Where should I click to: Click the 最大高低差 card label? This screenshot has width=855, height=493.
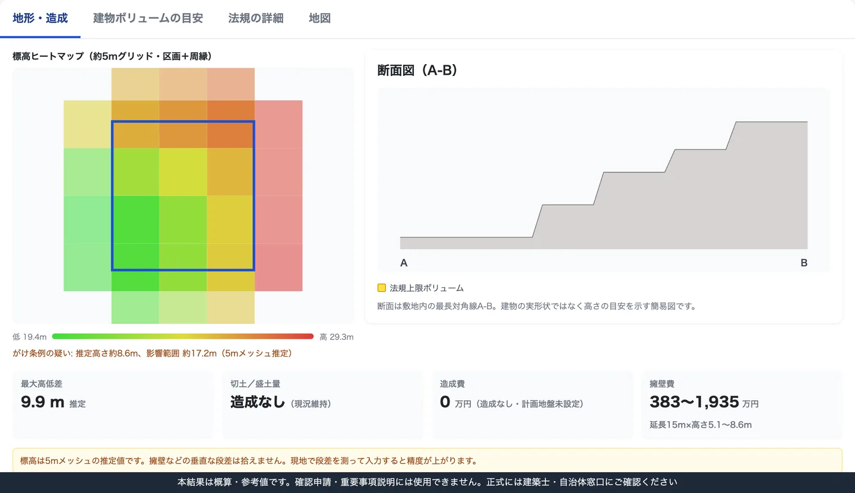(x=42, y=384)
